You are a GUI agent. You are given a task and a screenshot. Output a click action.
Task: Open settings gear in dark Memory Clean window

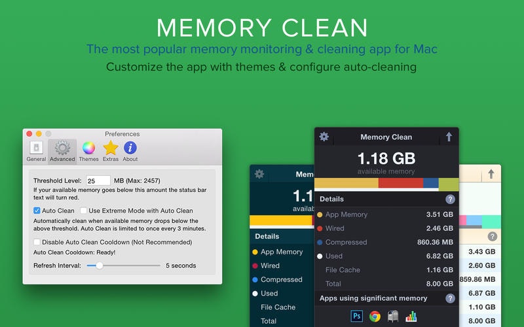[324, 137]
